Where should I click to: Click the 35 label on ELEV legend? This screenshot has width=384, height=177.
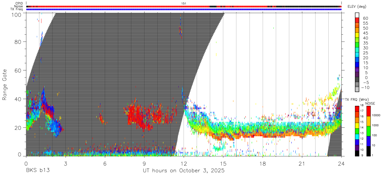click(x=366, y=43)
